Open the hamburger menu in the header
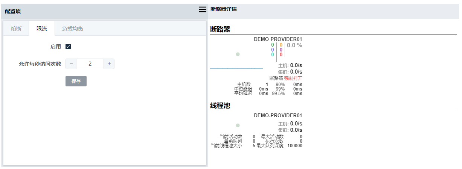 tap(203, 9)
